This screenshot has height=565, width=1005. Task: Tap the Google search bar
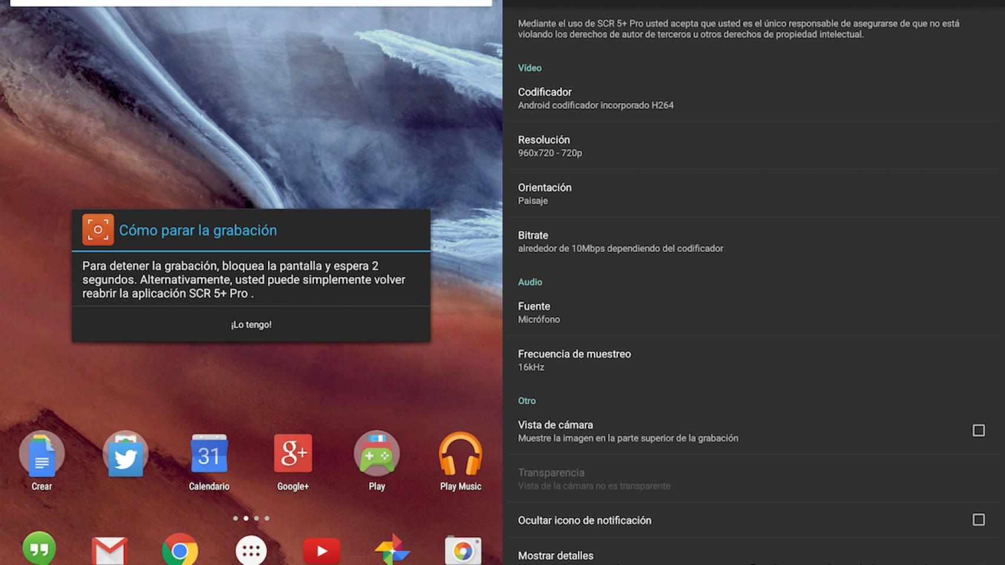tap(251, 3)
